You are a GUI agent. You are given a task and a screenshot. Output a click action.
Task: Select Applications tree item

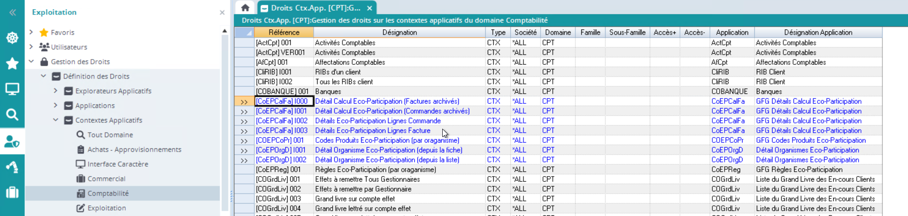(95, 105)
